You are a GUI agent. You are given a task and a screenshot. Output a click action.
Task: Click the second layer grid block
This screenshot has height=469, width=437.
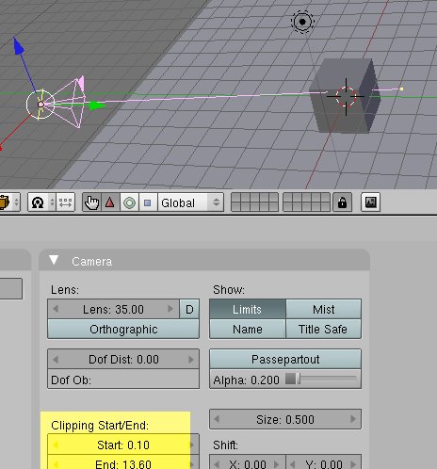coord(306,202)
